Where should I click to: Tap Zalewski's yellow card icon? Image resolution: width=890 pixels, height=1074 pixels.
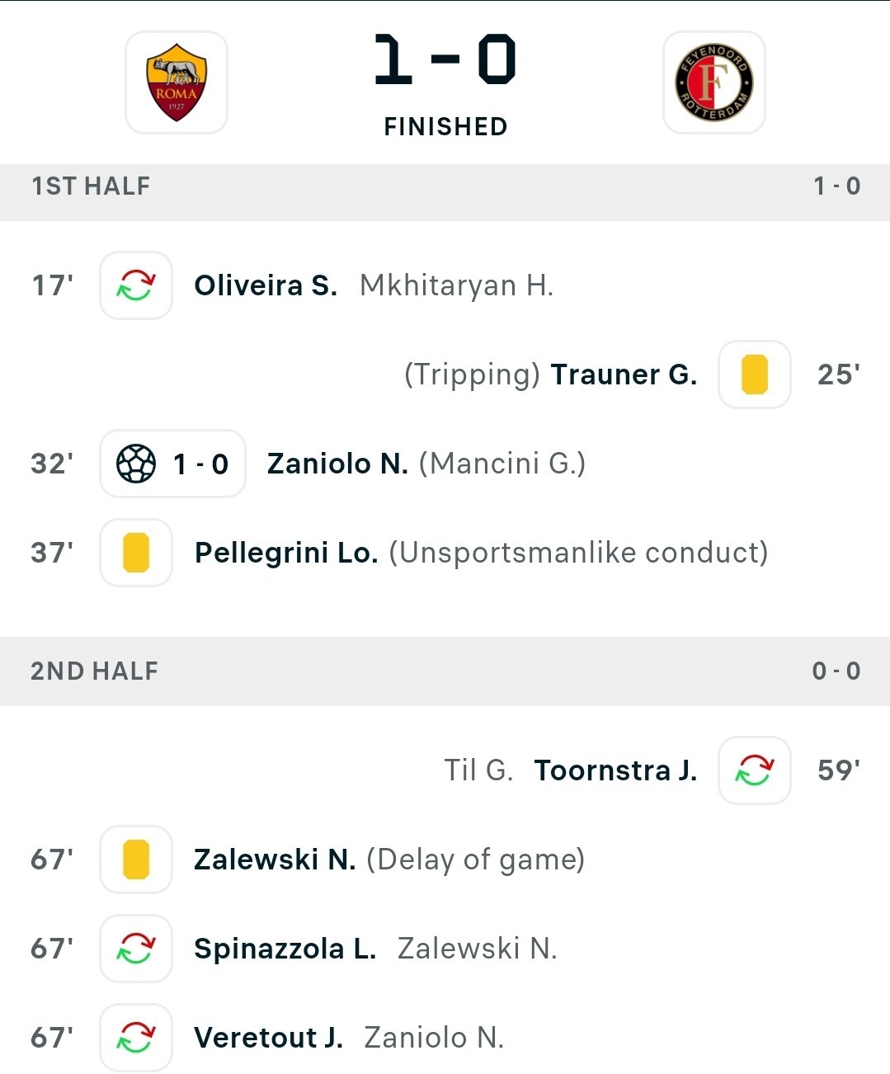click(136, 860)
